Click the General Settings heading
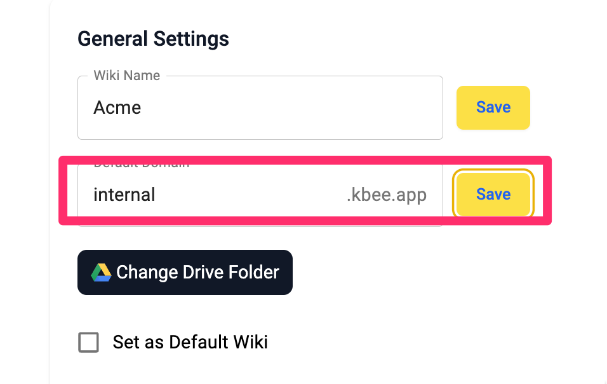 pyautogui.click(x=153, y=39)
